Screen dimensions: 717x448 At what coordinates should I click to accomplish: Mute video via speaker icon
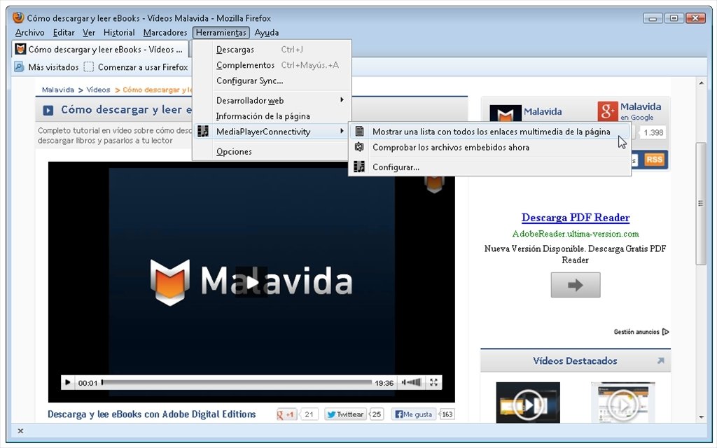pos(404,382)
